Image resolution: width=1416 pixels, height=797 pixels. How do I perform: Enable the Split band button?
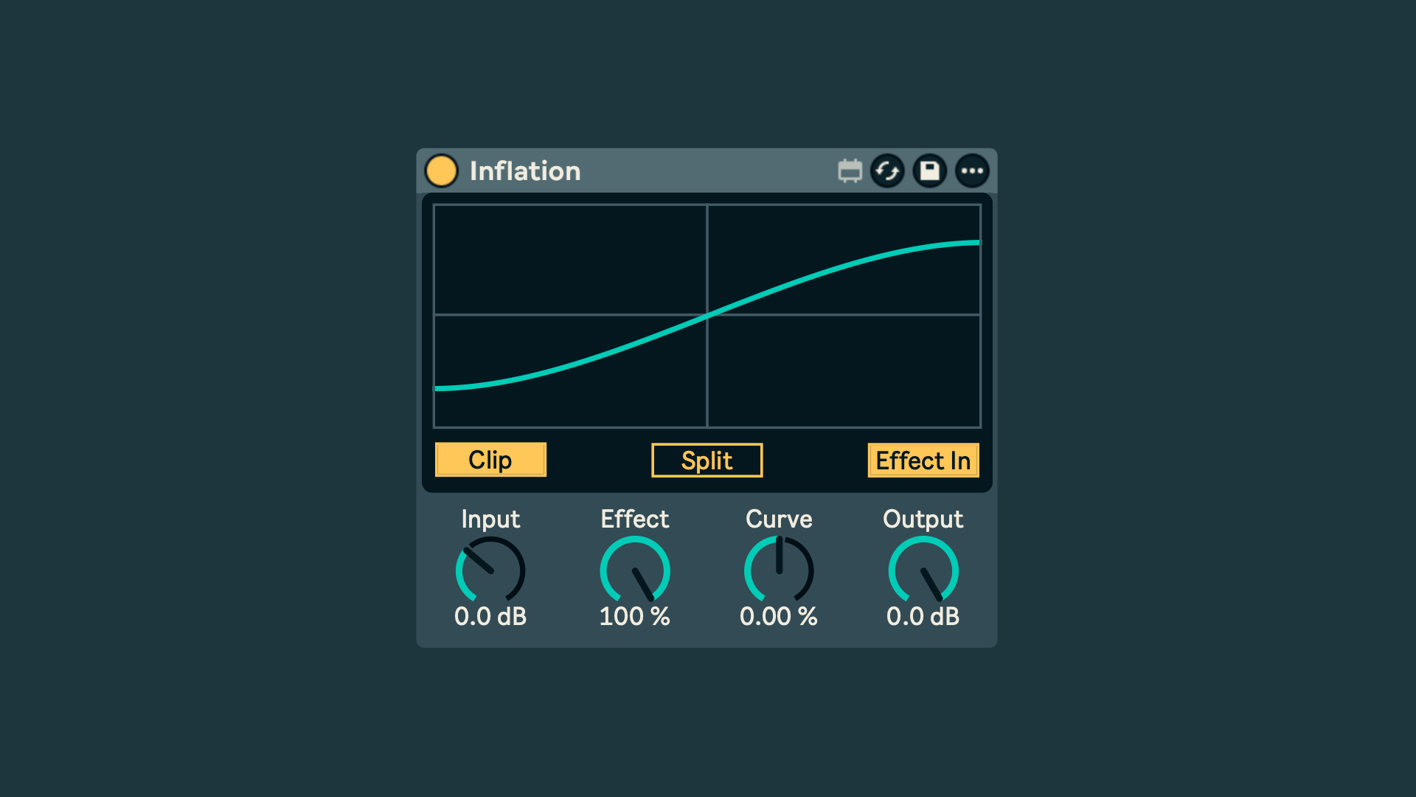[707, 460]
